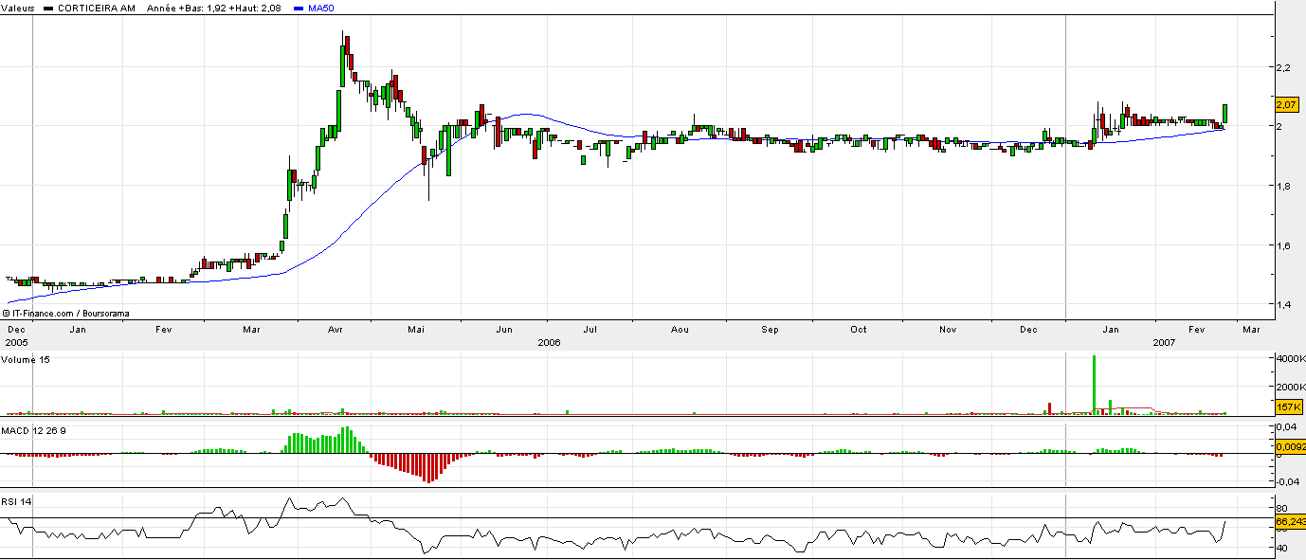Click the 40 RSI axis label
The image size is (1306, 560).
(x=1282, y=548)
